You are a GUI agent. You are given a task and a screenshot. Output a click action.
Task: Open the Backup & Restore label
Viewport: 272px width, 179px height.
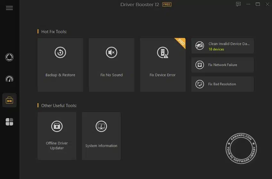point(60,75)
